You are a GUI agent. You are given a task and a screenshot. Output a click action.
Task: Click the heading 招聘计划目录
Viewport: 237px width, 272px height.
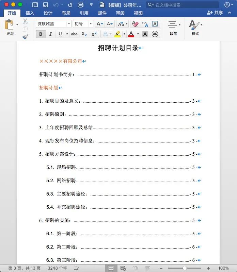click(118, 48)
